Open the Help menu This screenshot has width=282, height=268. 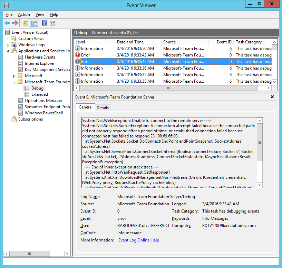(x=54, y=14)
